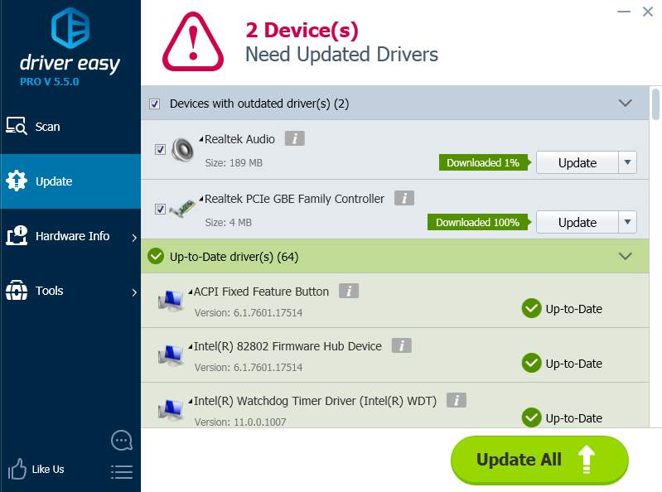
Task: Click the 'Downloaded 100%' progress label
Action: click(479, 222)
